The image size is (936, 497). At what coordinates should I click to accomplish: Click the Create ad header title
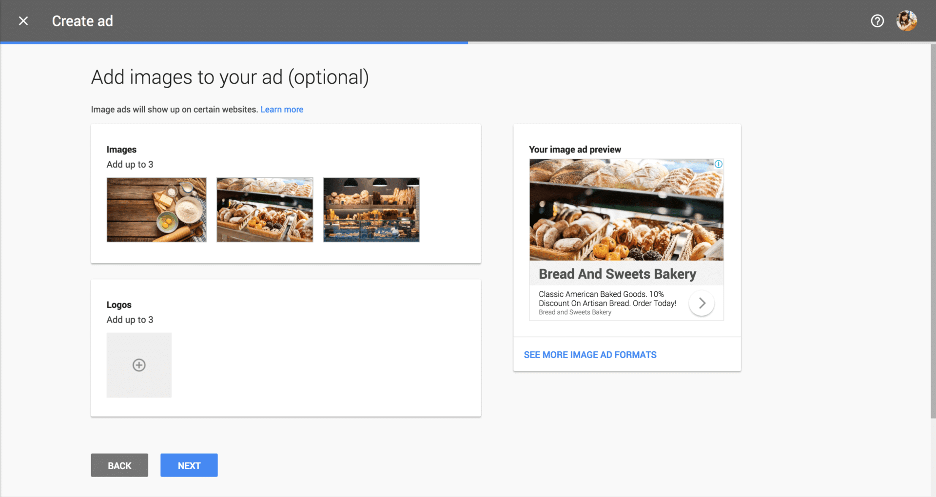(82, 21)
